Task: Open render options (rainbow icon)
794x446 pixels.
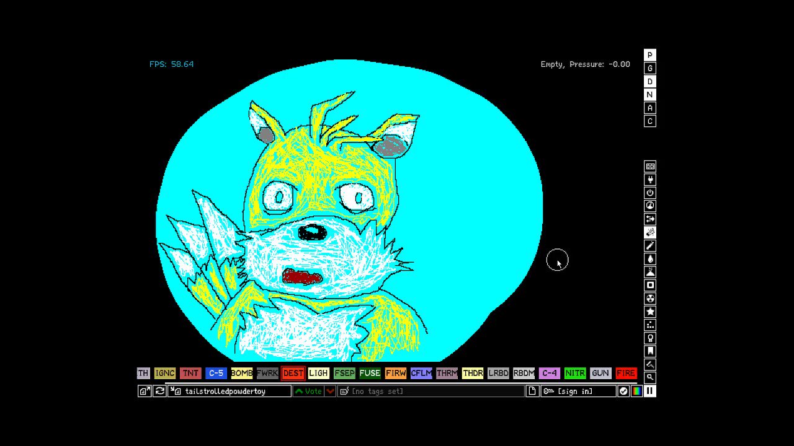Action: click(x=636, y=391)
